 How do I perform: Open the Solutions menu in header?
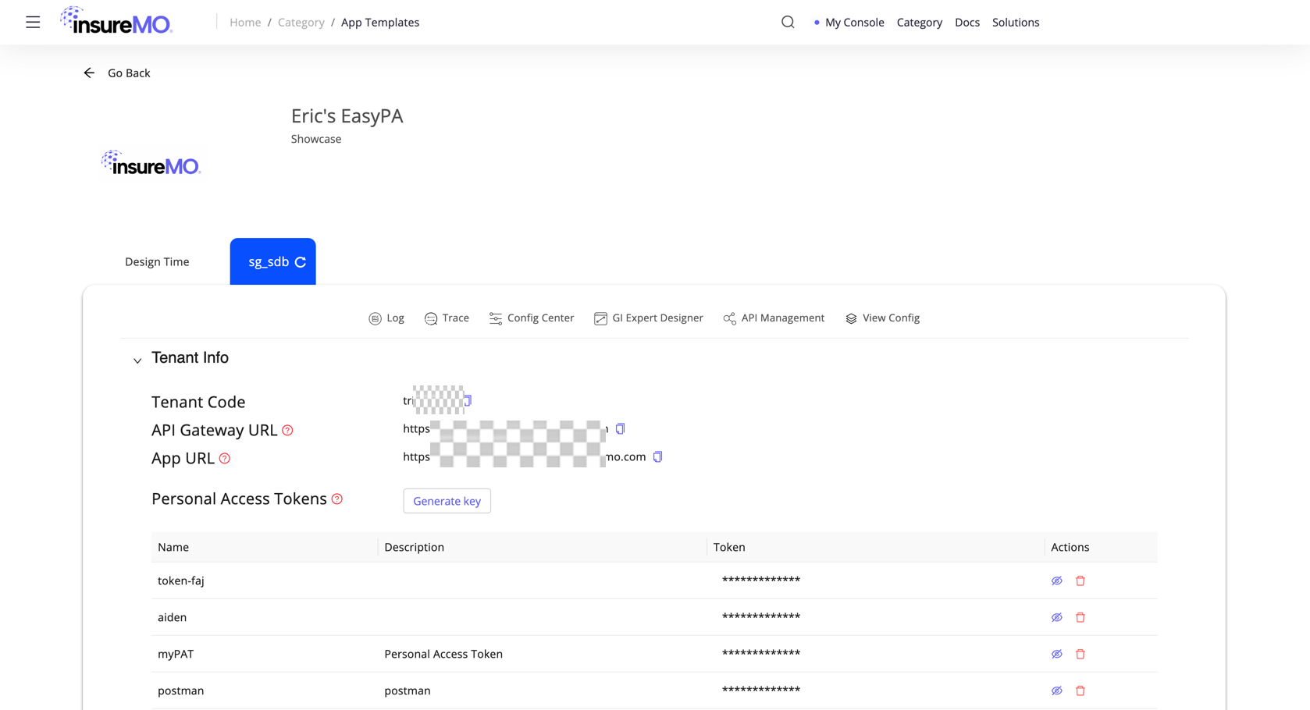(x=1015, y=22)
